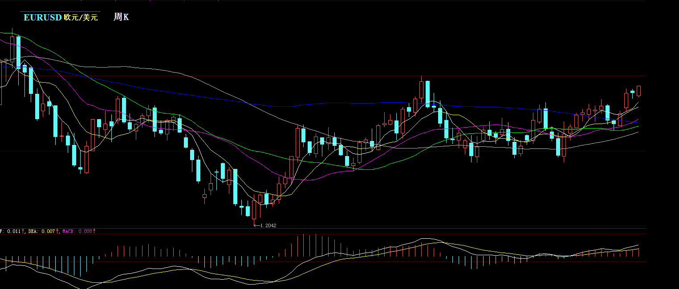Select the 周K weekly period label
The width and height of the screenshot is (679, 289).
(121, 17)
